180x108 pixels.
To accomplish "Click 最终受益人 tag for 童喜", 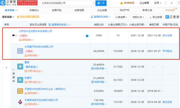I will pyautogui.click(x=31, y=67).
